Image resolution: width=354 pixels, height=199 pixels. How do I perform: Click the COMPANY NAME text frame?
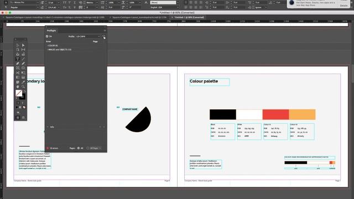click(130, 109)
